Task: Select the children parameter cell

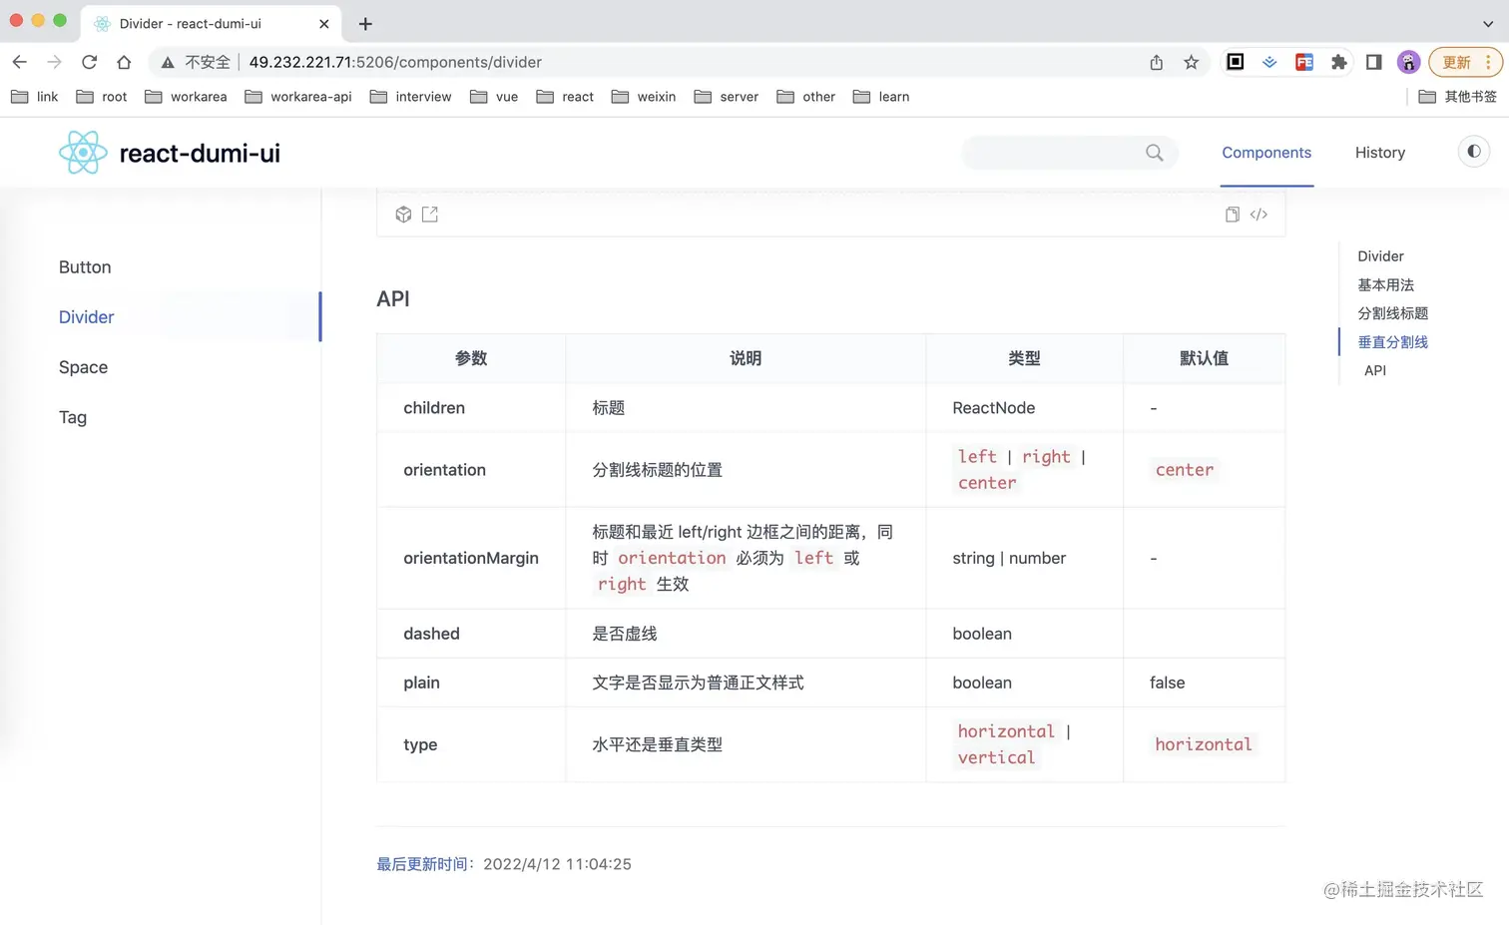Action: coord(471,408)
